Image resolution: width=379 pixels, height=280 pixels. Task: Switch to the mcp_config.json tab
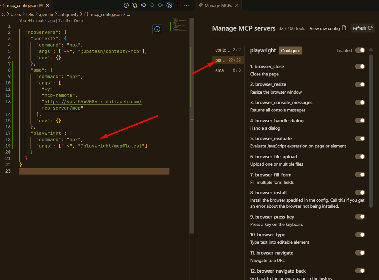click(22, 5)
